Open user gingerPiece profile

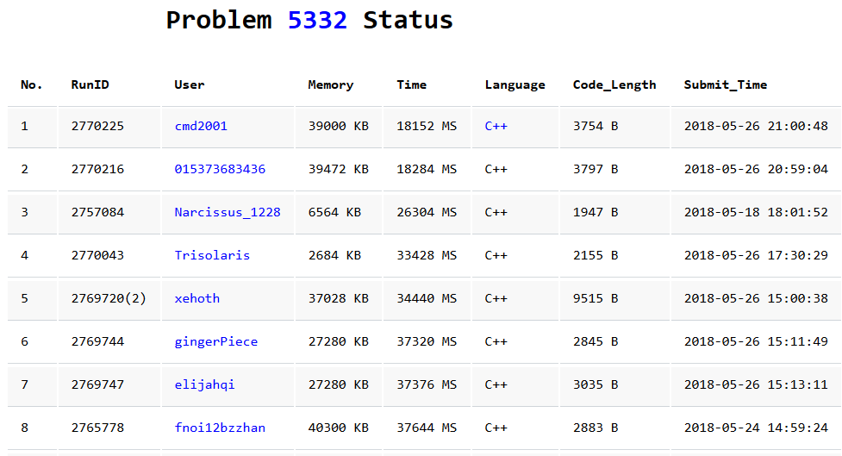215,341
